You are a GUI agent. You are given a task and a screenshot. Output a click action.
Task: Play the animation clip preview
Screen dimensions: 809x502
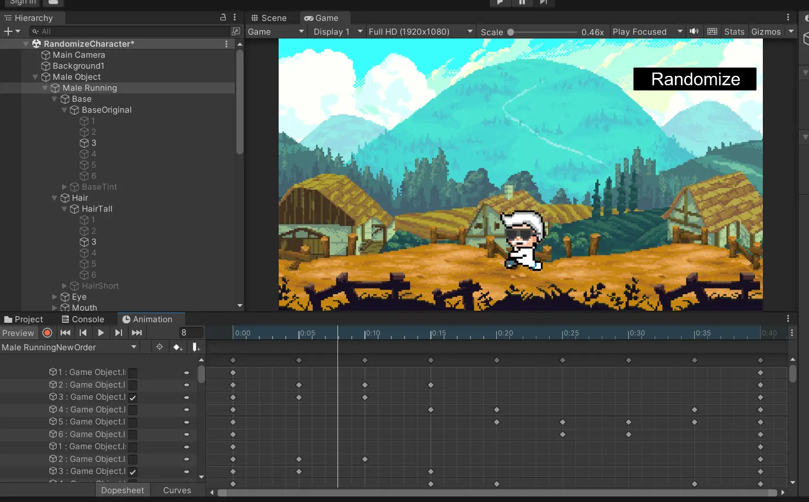pos(101,333)
